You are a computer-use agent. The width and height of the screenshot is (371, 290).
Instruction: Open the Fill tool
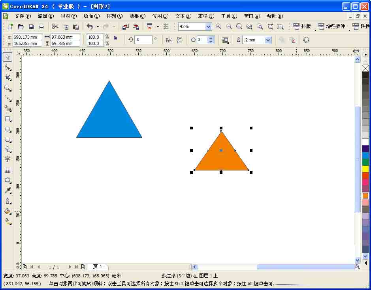tap(7, 211)
